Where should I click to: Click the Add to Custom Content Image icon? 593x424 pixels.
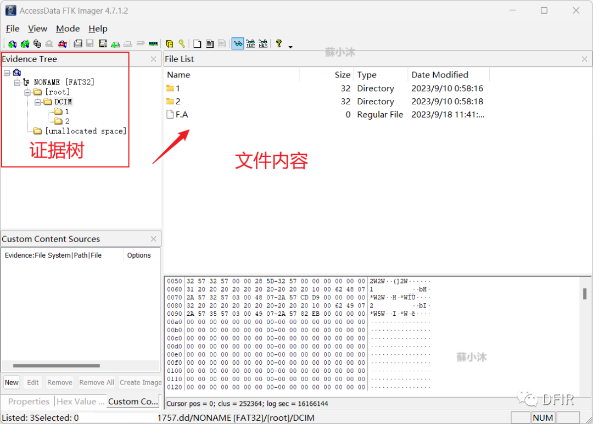(115, 44)
